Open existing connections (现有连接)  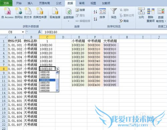55,13
